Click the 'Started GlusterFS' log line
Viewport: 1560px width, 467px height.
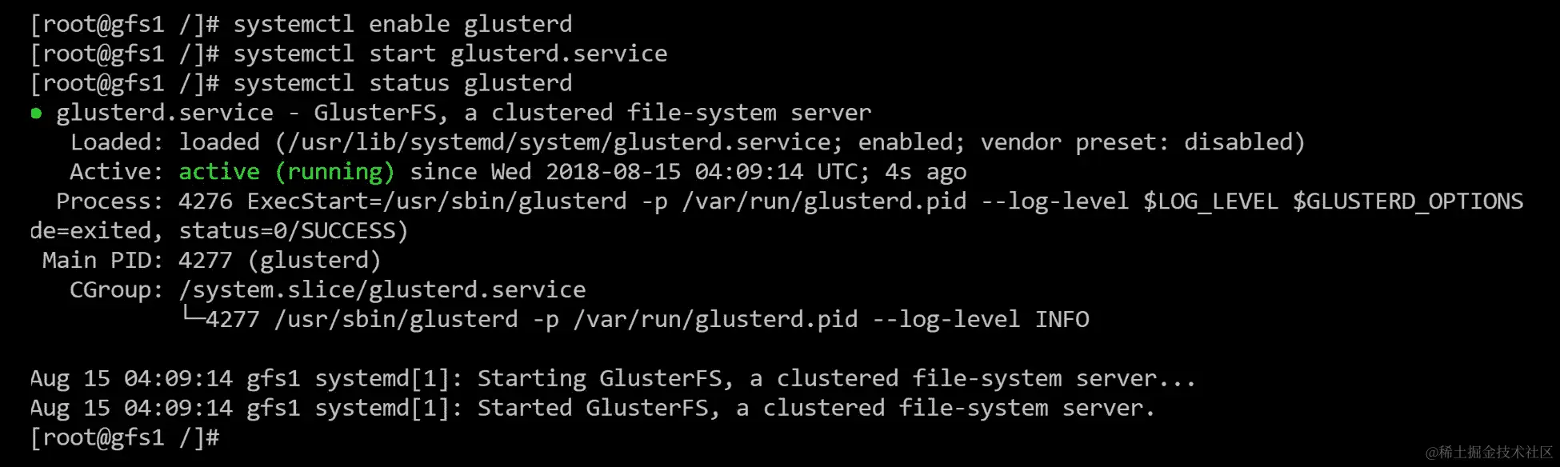pos(593,408)
